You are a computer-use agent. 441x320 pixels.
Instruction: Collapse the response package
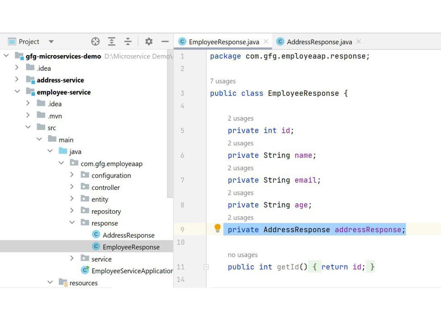click(72, 222)
